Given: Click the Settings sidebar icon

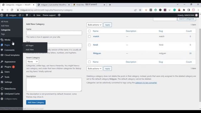Looking at the screenshot, I should click(x=2, y=82).
